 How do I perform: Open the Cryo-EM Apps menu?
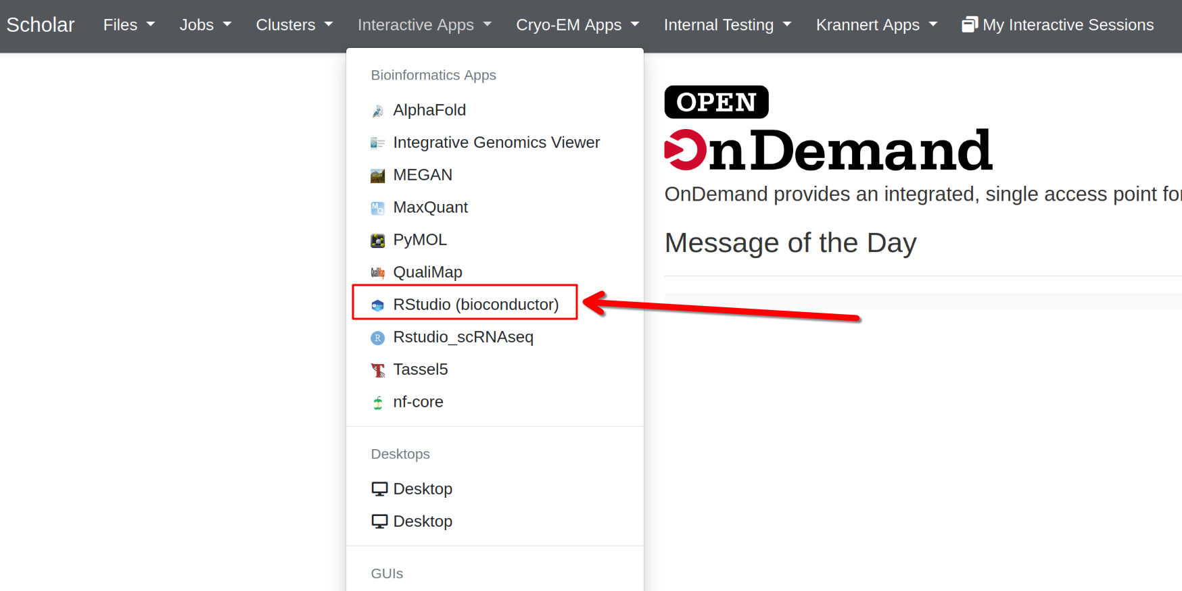577,25
